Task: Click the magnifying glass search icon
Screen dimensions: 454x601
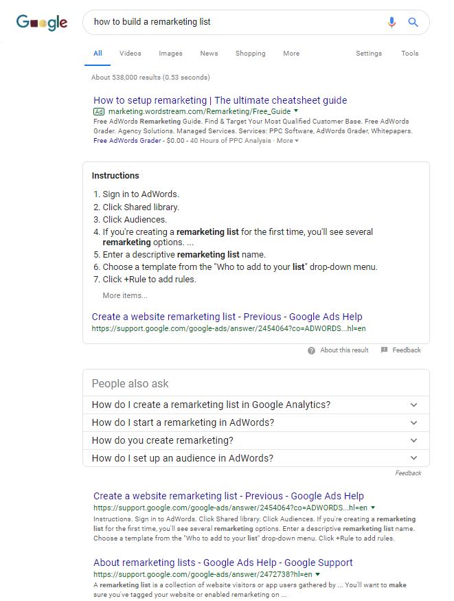Action: pos(413,22)
